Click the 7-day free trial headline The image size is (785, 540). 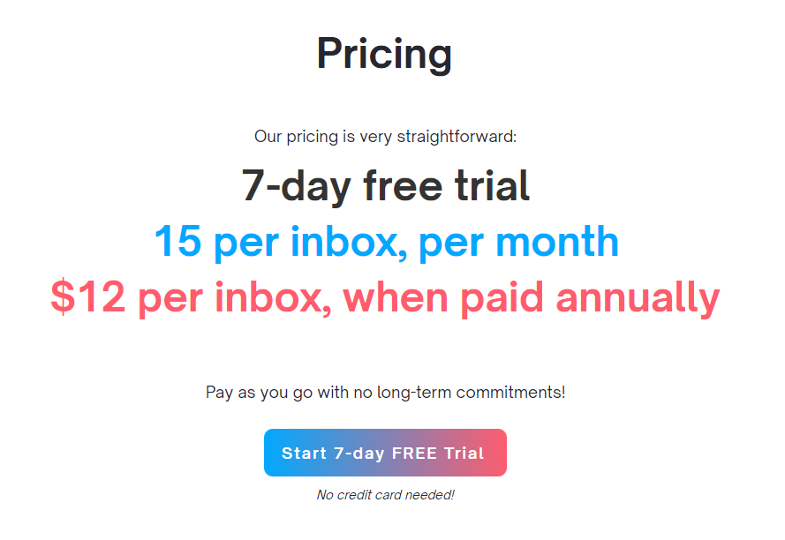pyautogui.click(x=386, y=185)
